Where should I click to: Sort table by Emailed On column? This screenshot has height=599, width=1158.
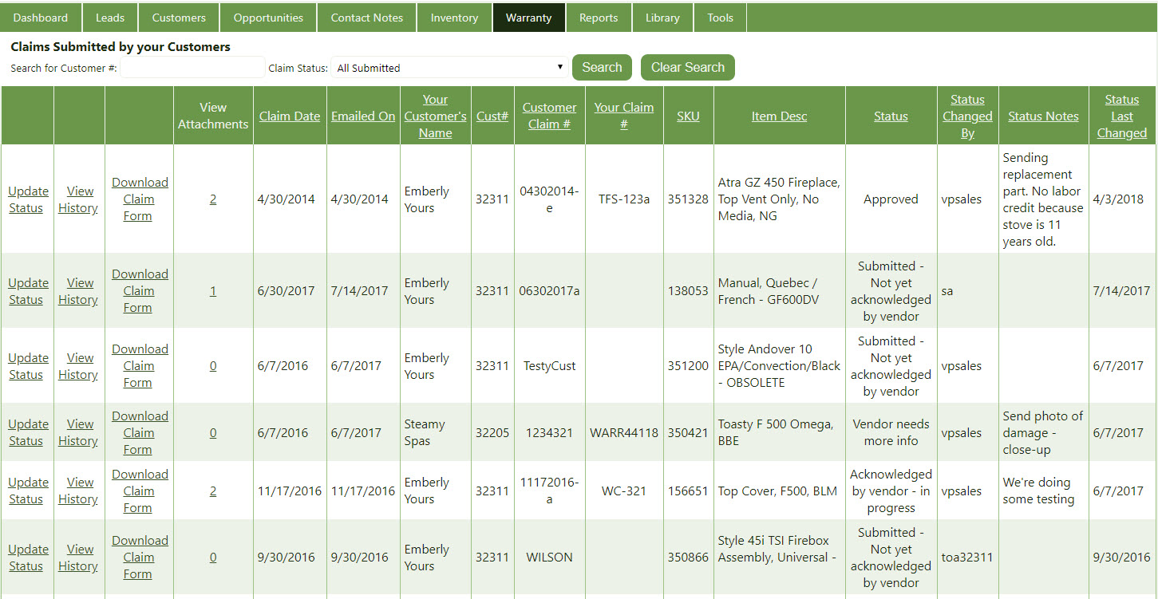[363, 116]
